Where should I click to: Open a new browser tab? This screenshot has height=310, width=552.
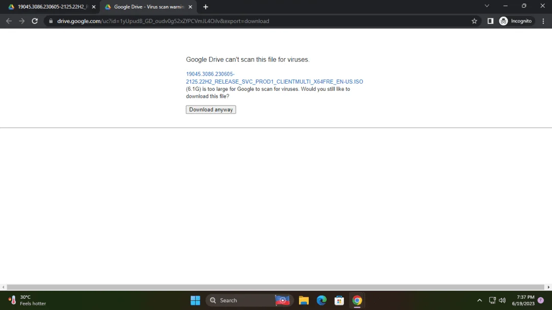coord(205,7)
